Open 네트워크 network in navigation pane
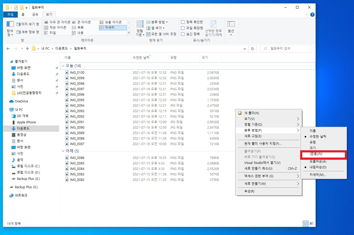Viewport: 354px width, 235px height. [21, 195]
